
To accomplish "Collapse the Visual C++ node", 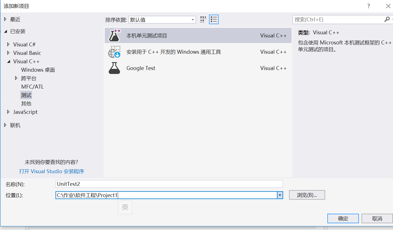I will pos(8,62).
